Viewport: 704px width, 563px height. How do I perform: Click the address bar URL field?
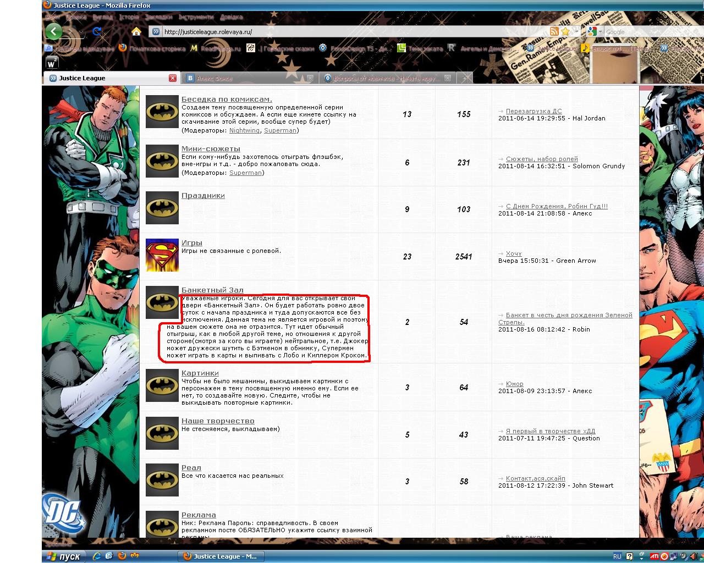point(355,32)
